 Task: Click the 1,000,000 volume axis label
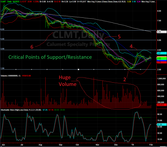tap(162, 79)
